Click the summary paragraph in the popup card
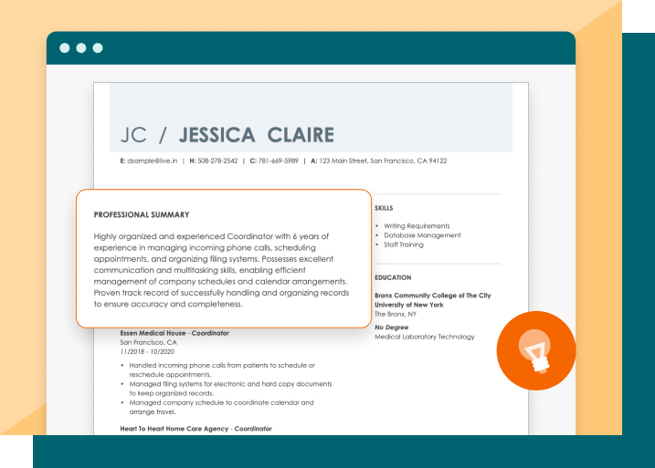The width and height of the screenshot is (655, 468). (221, 270)
